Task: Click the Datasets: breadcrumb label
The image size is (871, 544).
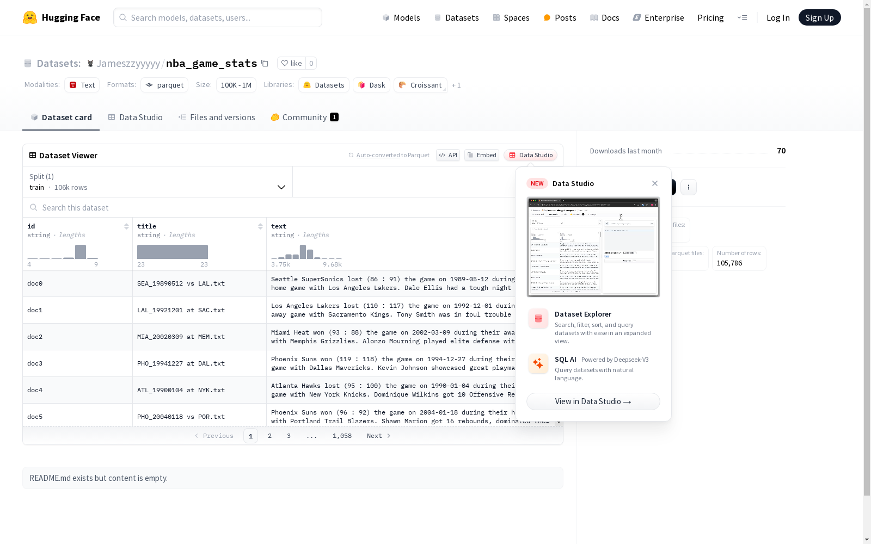Action: pyautogui.click(x=58, y=63)
